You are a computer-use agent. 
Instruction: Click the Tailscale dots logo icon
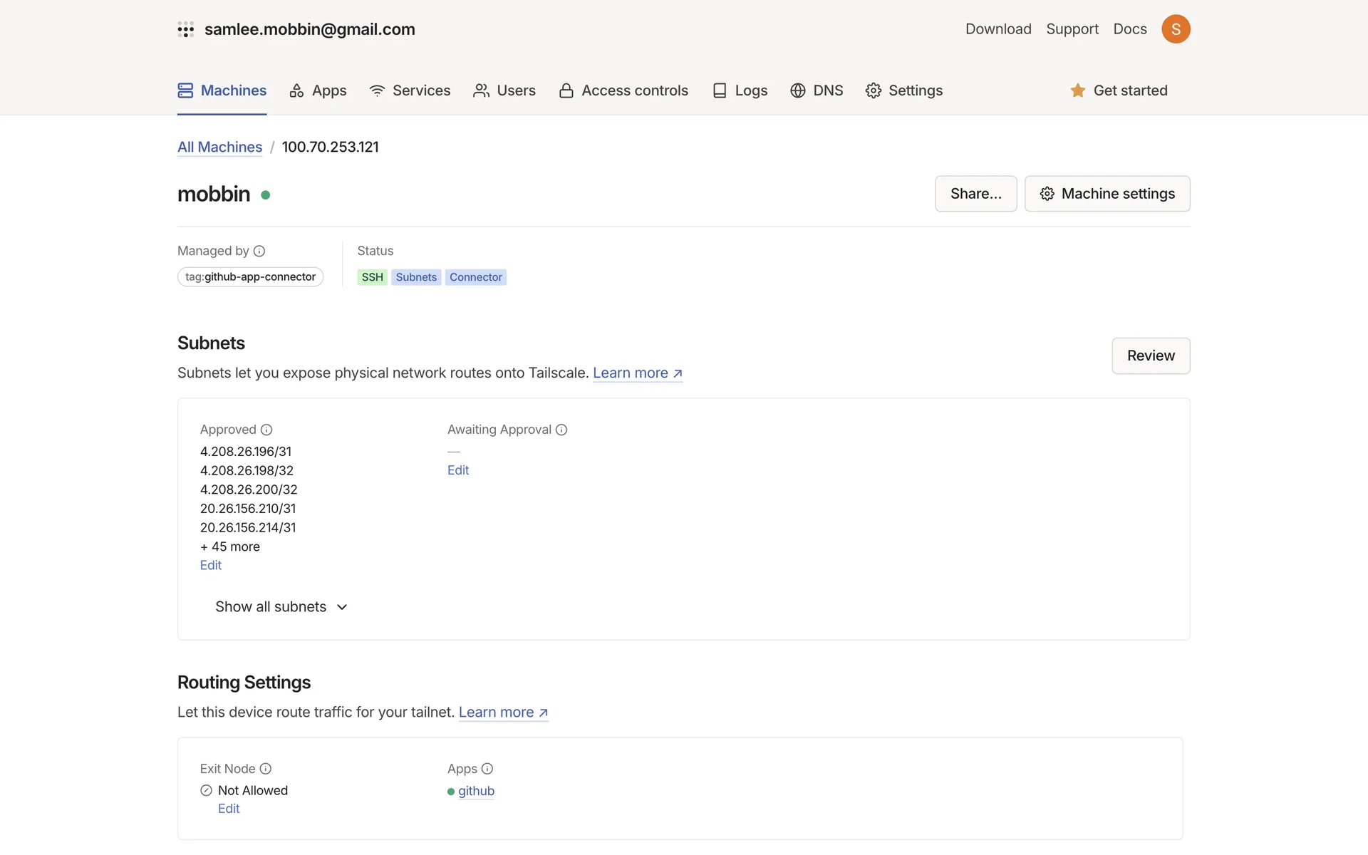tap(185, 29)
